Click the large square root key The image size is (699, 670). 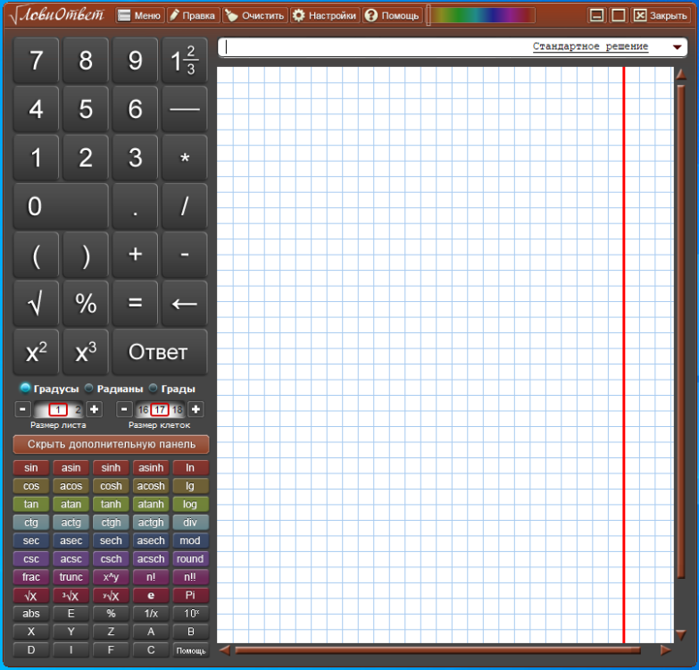click(x=36, y=304)
